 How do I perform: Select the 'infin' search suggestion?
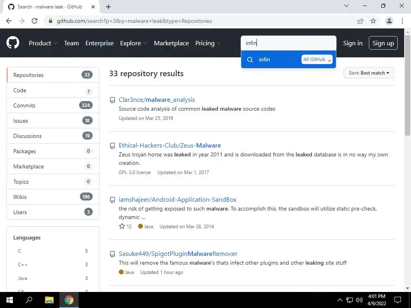pos(288,59)
